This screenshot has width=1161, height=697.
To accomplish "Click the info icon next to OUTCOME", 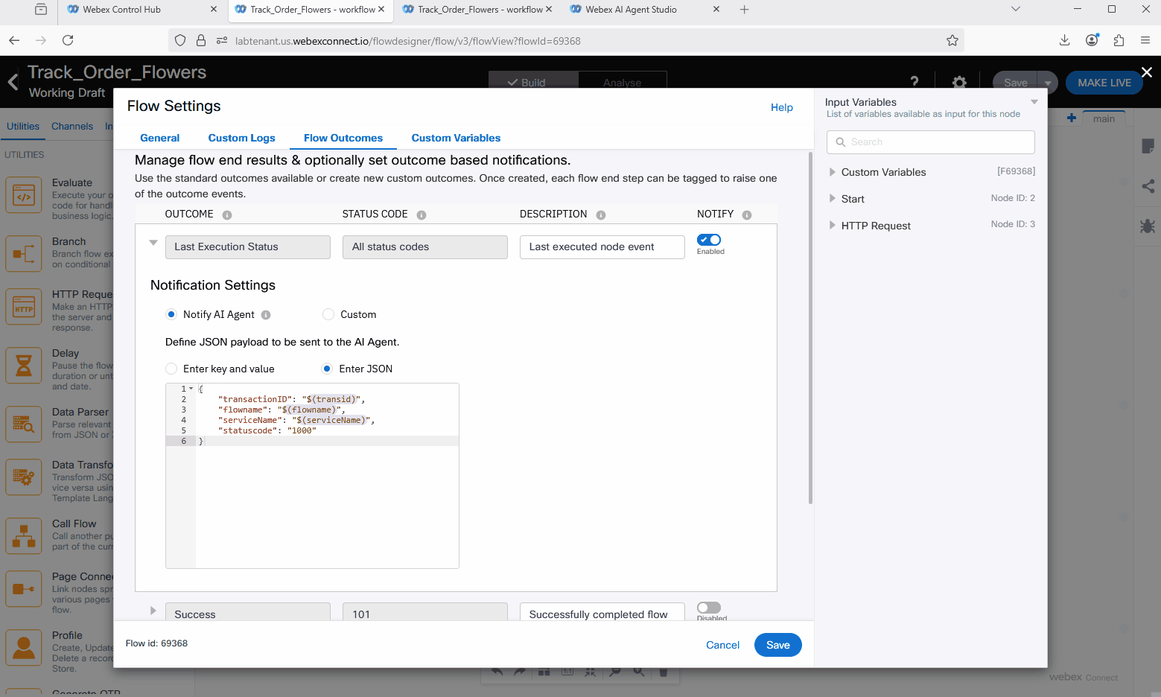I will pos(227,215).
